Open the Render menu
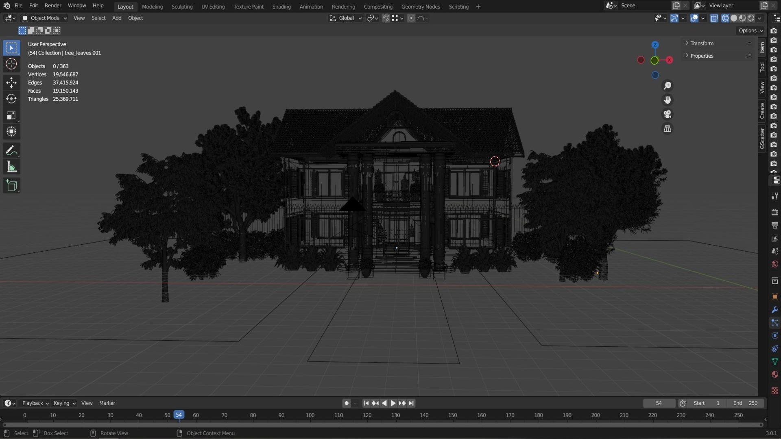This screenshot has height=439, width=781. [53, 5]
